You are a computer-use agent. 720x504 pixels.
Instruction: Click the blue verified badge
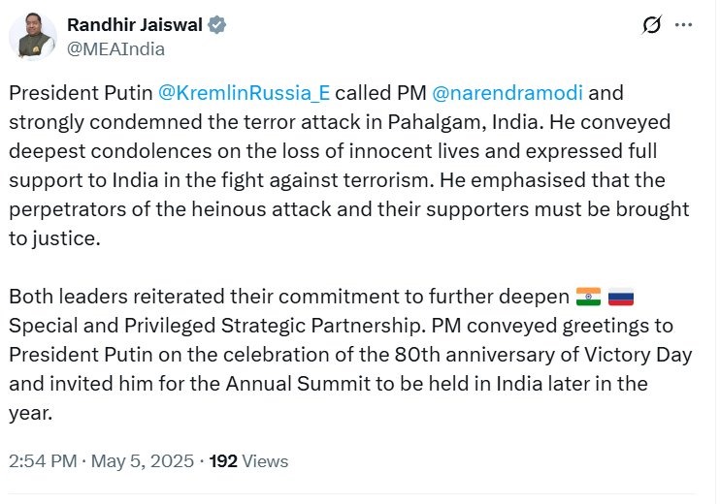215,25
